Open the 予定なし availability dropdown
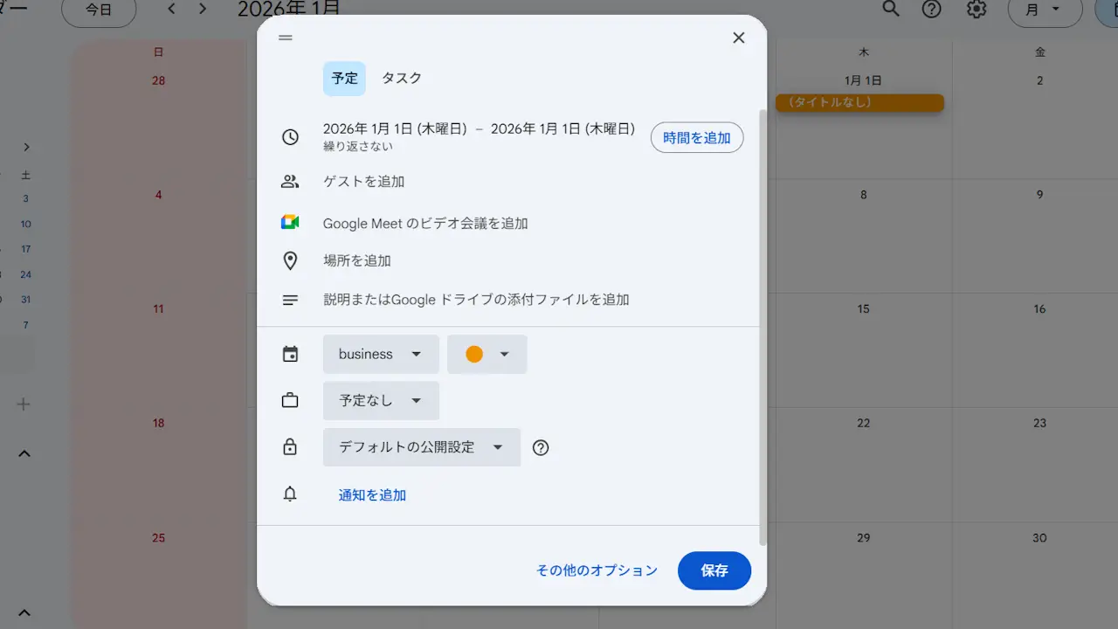This screenshot has height=629, width=1118. (x=380, y=401)
